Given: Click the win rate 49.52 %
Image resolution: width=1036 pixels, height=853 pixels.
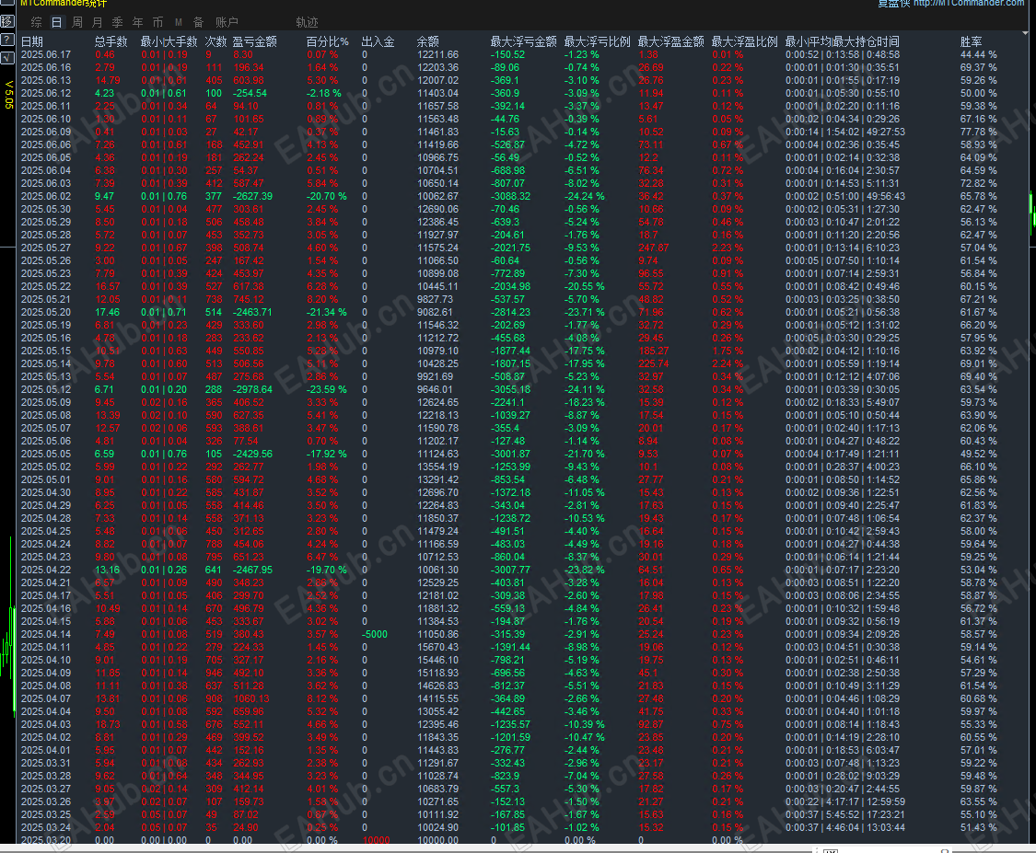Looking at the screenshot, I should [x=979, y=455].
